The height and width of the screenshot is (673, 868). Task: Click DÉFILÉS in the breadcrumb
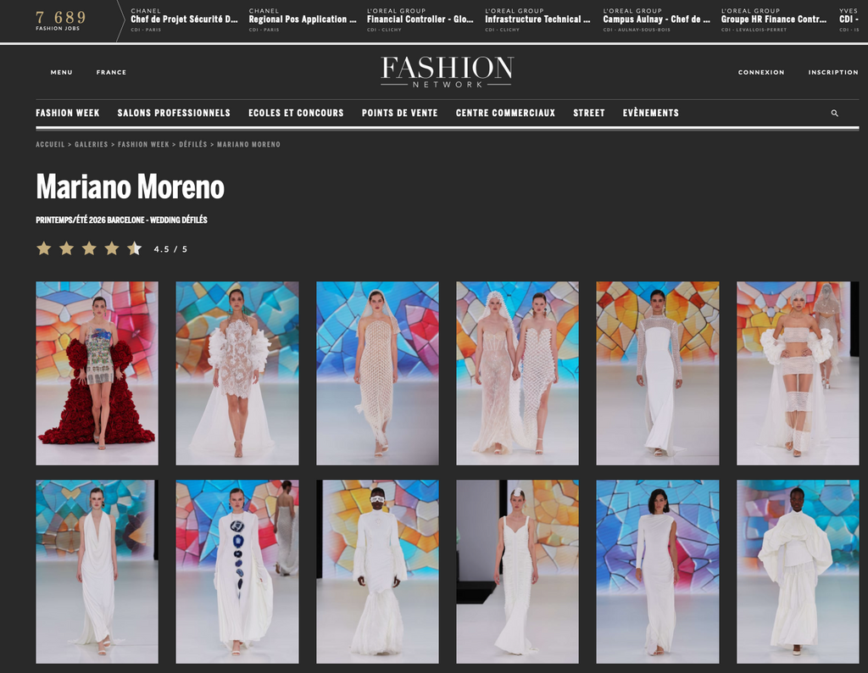click(193, 144)
